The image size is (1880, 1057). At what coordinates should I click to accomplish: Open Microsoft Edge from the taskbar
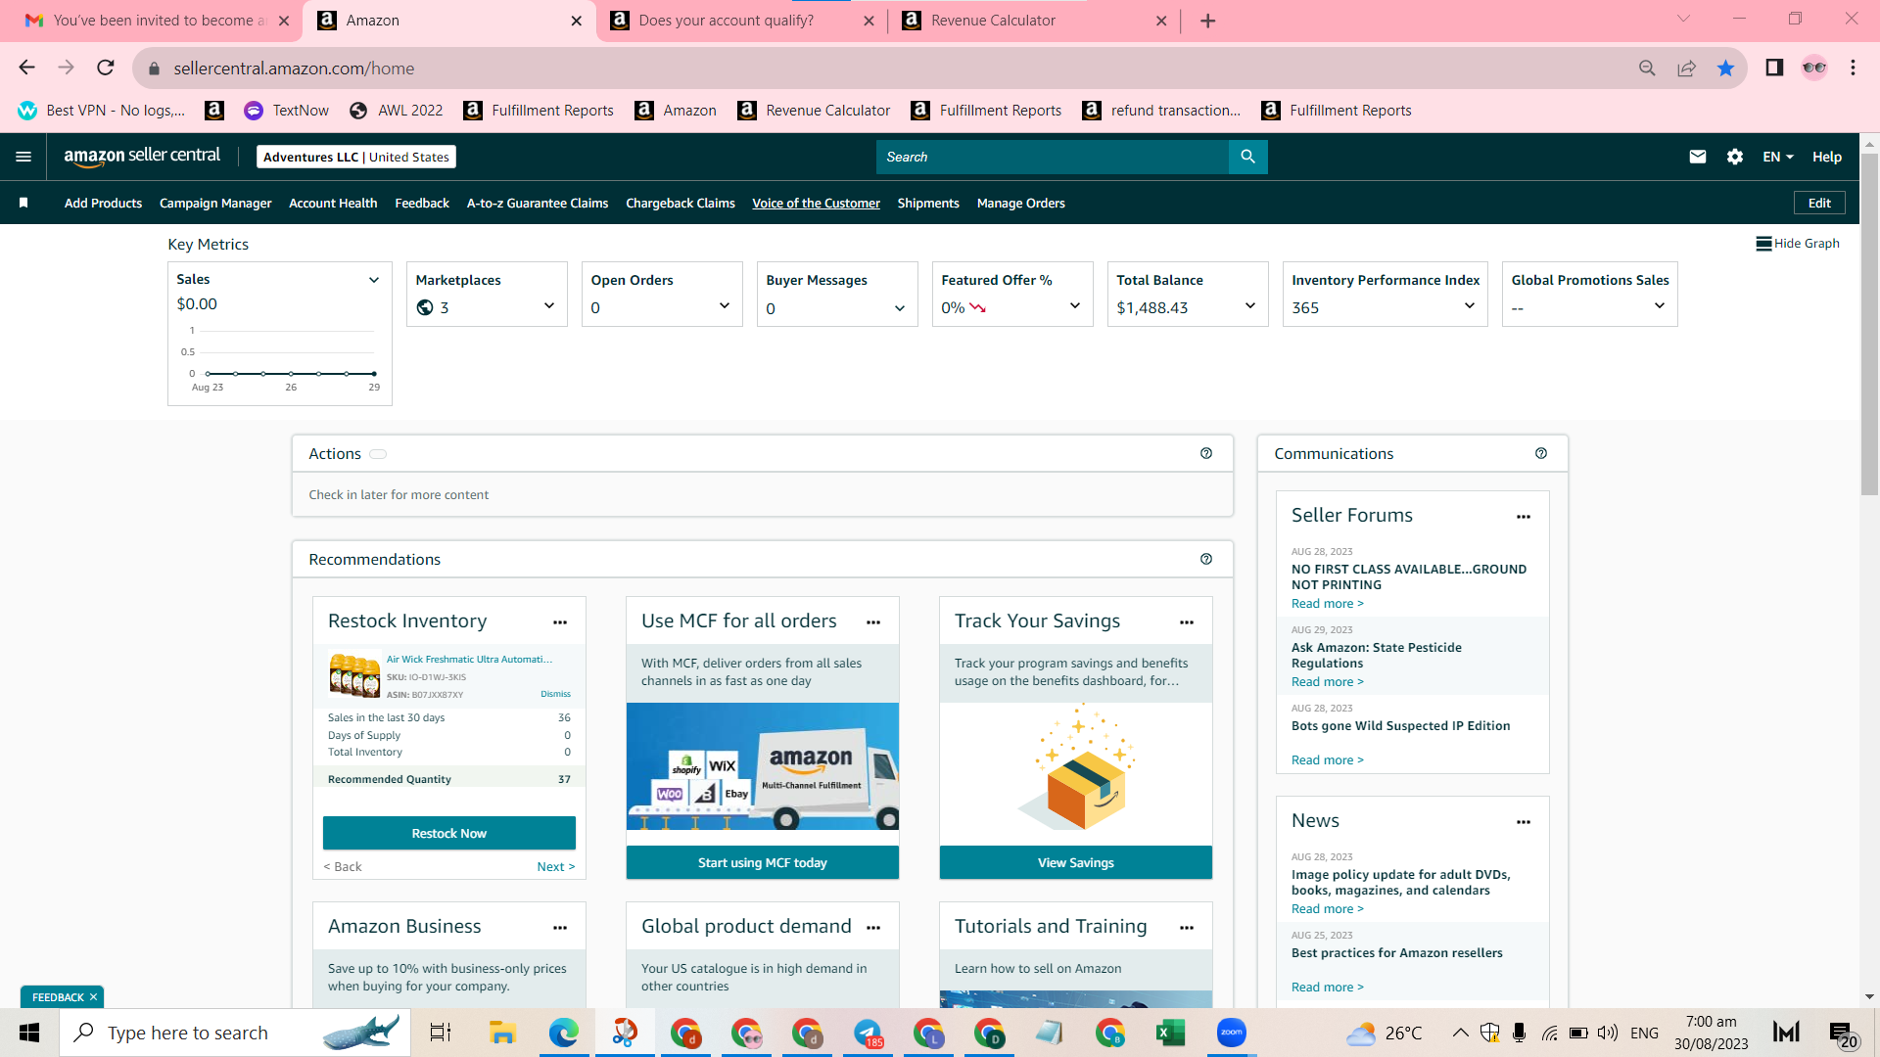[563, 1033]
